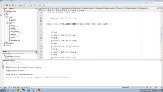Image resolution: width=163 pixels, height=92 pixels.
Task: Collapse the Prueba project node
Action: (x=3, y=15)
